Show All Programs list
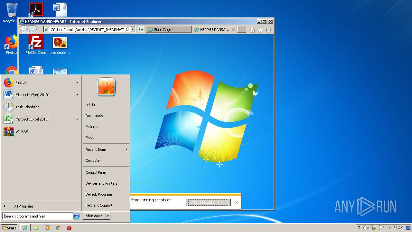The width and height of the screenshot is (412, 232). click(x=41, y=206)
